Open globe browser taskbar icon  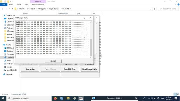pyautogui.click(x=62, y=98)
